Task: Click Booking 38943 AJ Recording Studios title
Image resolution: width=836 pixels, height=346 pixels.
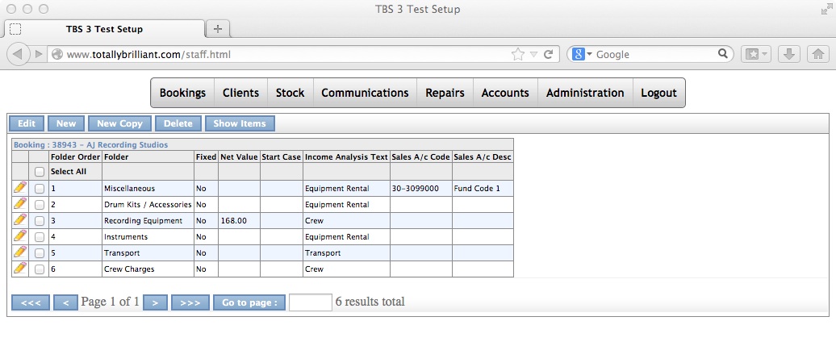Action: 90,144
